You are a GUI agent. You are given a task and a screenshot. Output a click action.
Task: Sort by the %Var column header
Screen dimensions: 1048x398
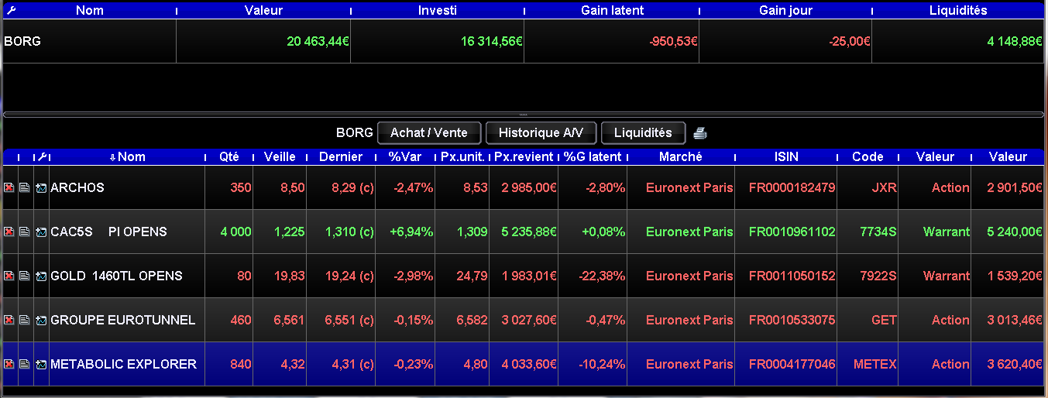point(405,156)
